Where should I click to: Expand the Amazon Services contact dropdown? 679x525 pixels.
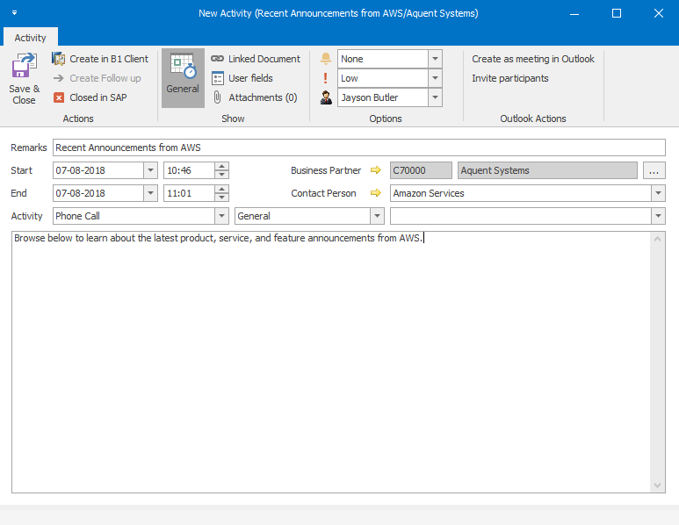(x=658, y=193)
